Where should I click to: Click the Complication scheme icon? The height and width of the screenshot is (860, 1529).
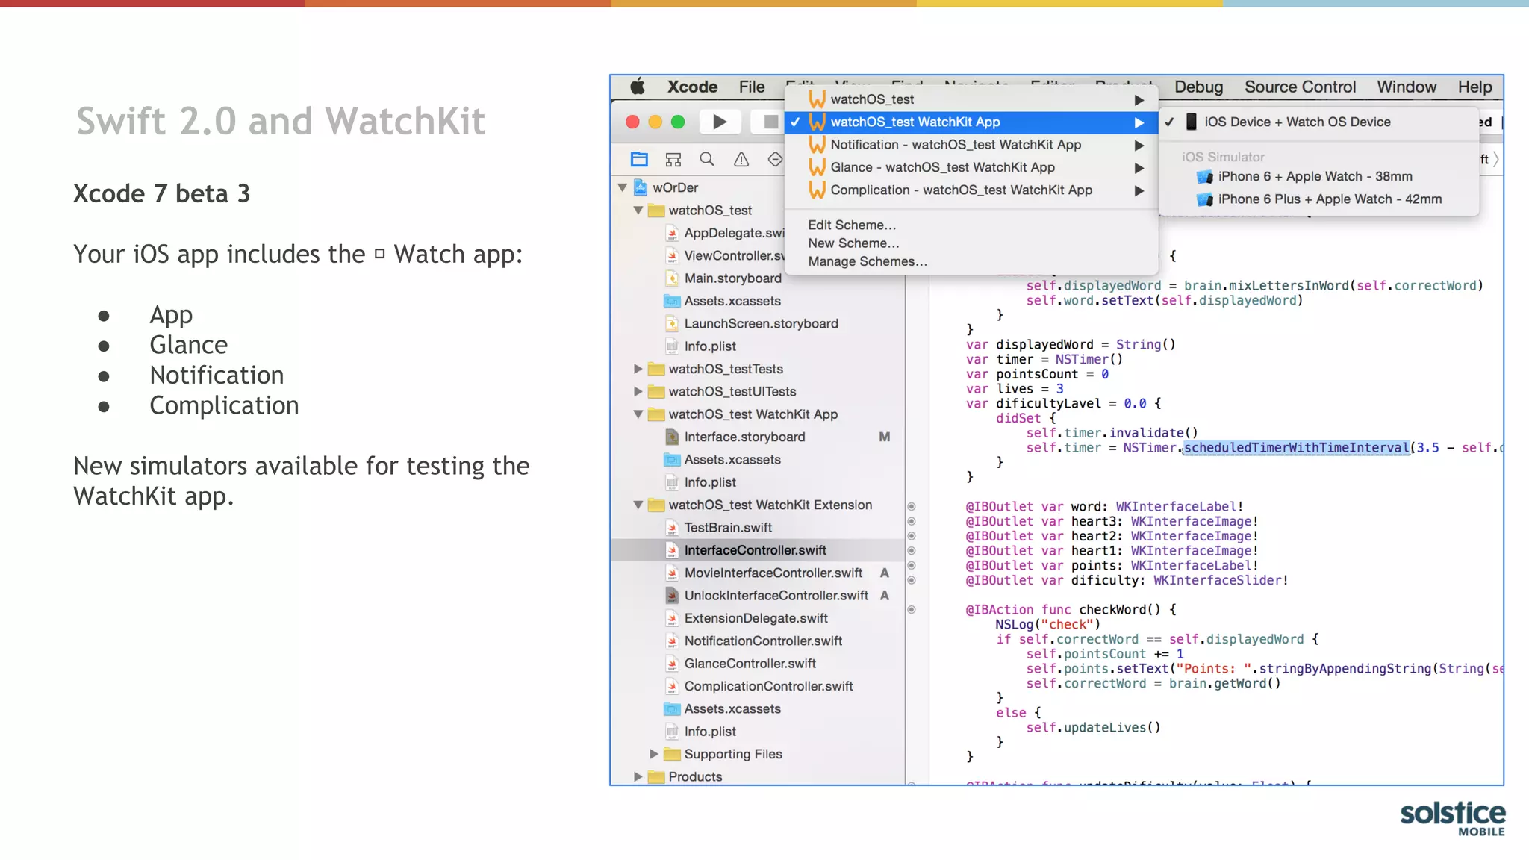pos(818,190)
